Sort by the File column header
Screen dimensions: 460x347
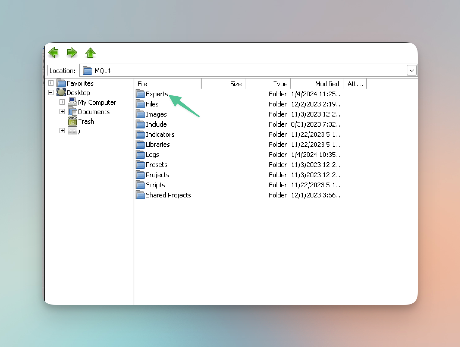(x=168, y=84)
